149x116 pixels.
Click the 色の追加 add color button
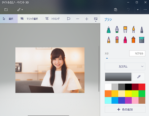tap(125, 110)
